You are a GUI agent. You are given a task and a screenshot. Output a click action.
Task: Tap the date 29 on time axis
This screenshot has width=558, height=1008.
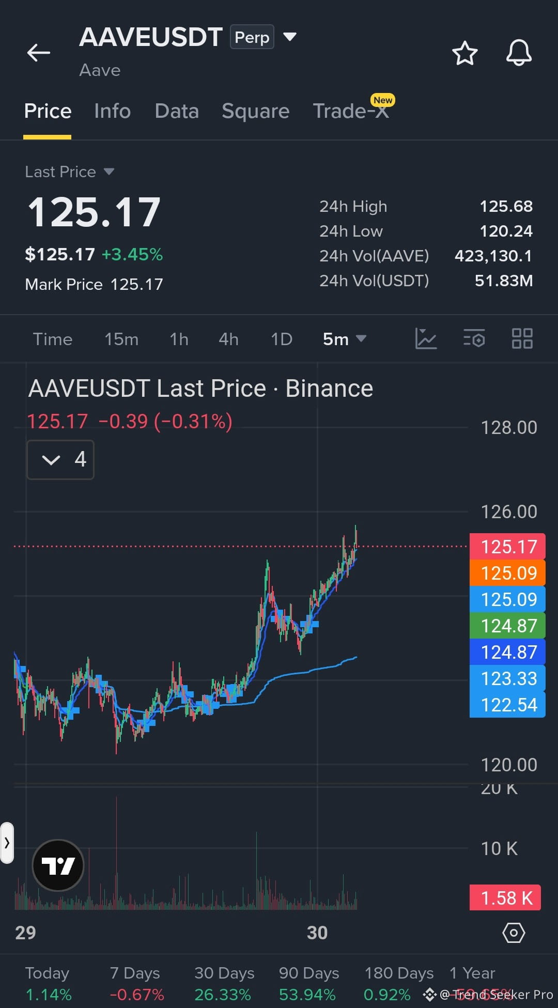25,933
